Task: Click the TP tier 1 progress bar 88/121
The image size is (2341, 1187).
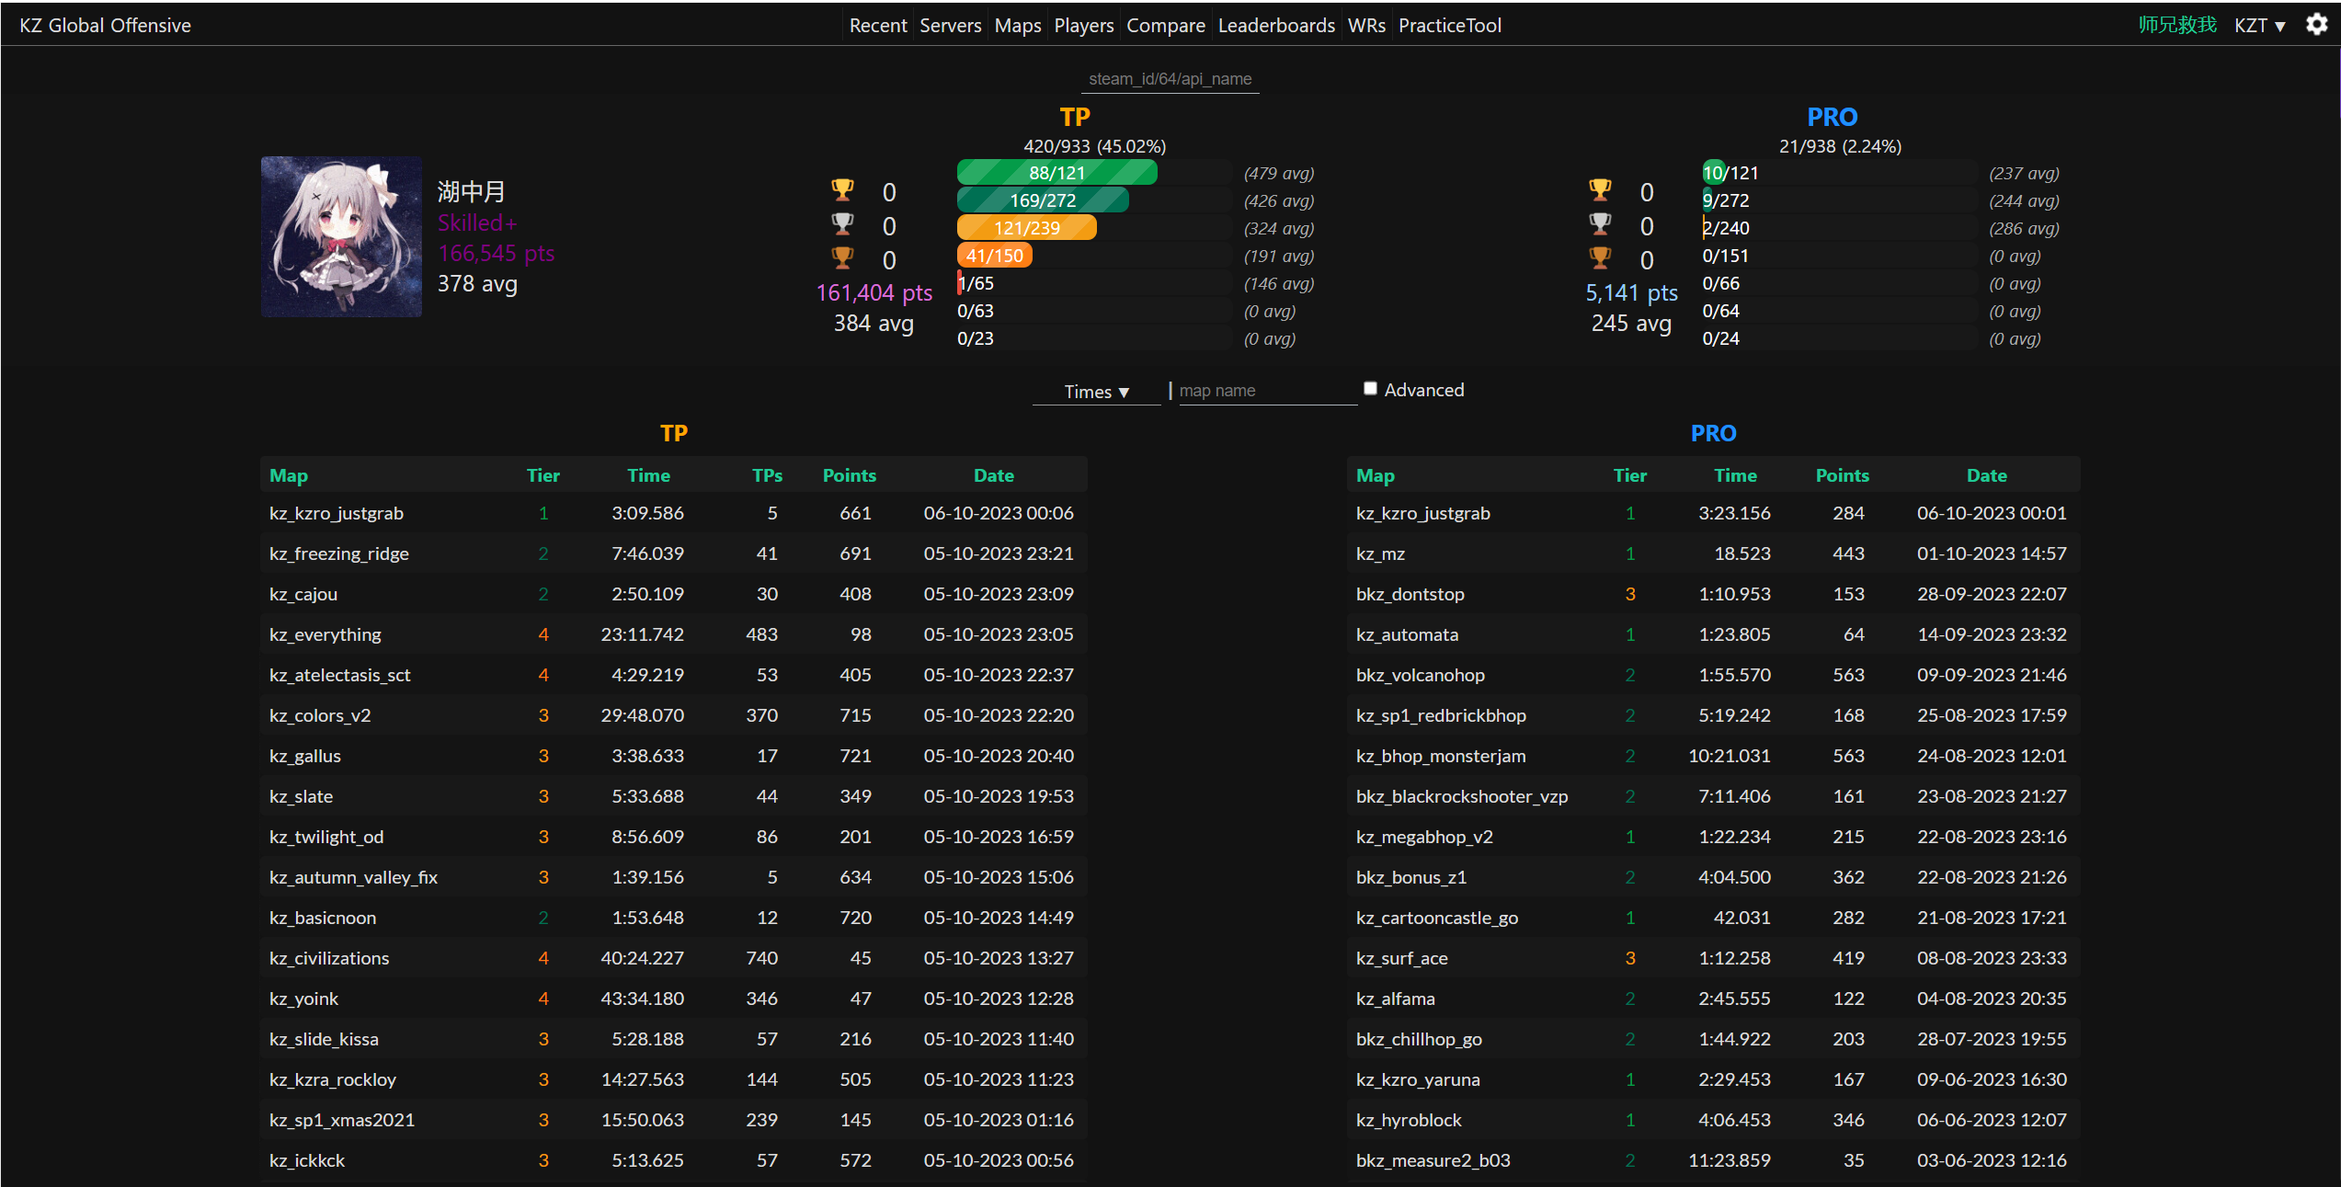Action: (x=1056, y=173)
